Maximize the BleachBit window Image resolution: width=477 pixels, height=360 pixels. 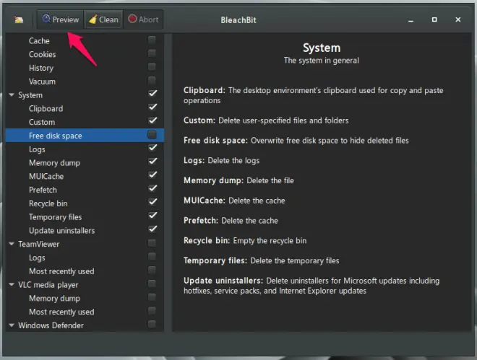click(x=434, y=19)
